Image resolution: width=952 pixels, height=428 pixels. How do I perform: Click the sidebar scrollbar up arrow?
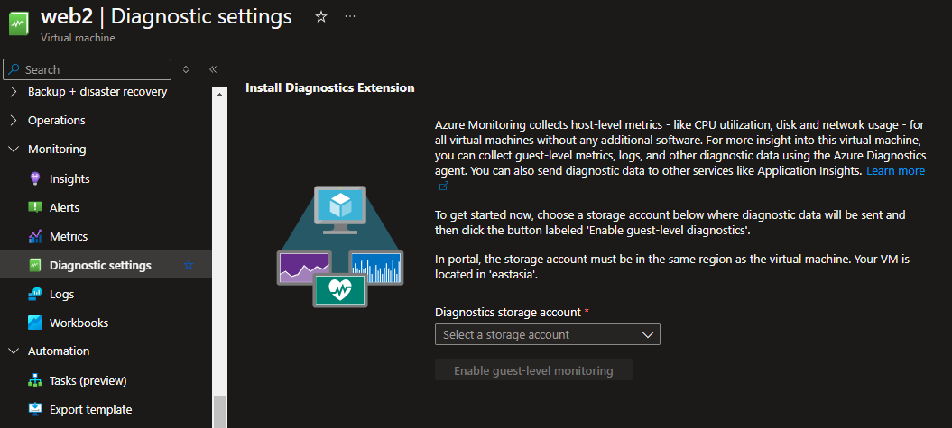tap(219, 95)
